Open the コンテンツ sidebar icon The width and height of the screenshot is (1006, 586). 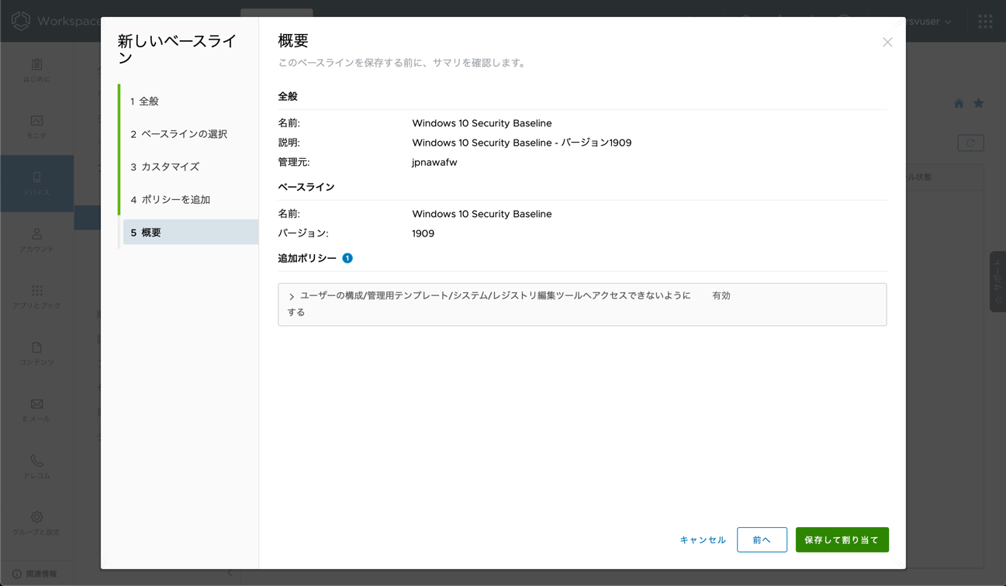[x=36, y=347]
